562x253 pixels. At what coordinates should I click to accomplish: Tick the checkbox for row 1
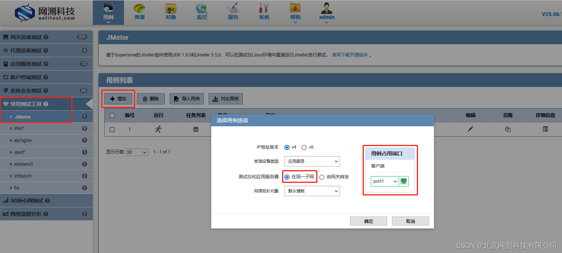[x=112, y=130]
